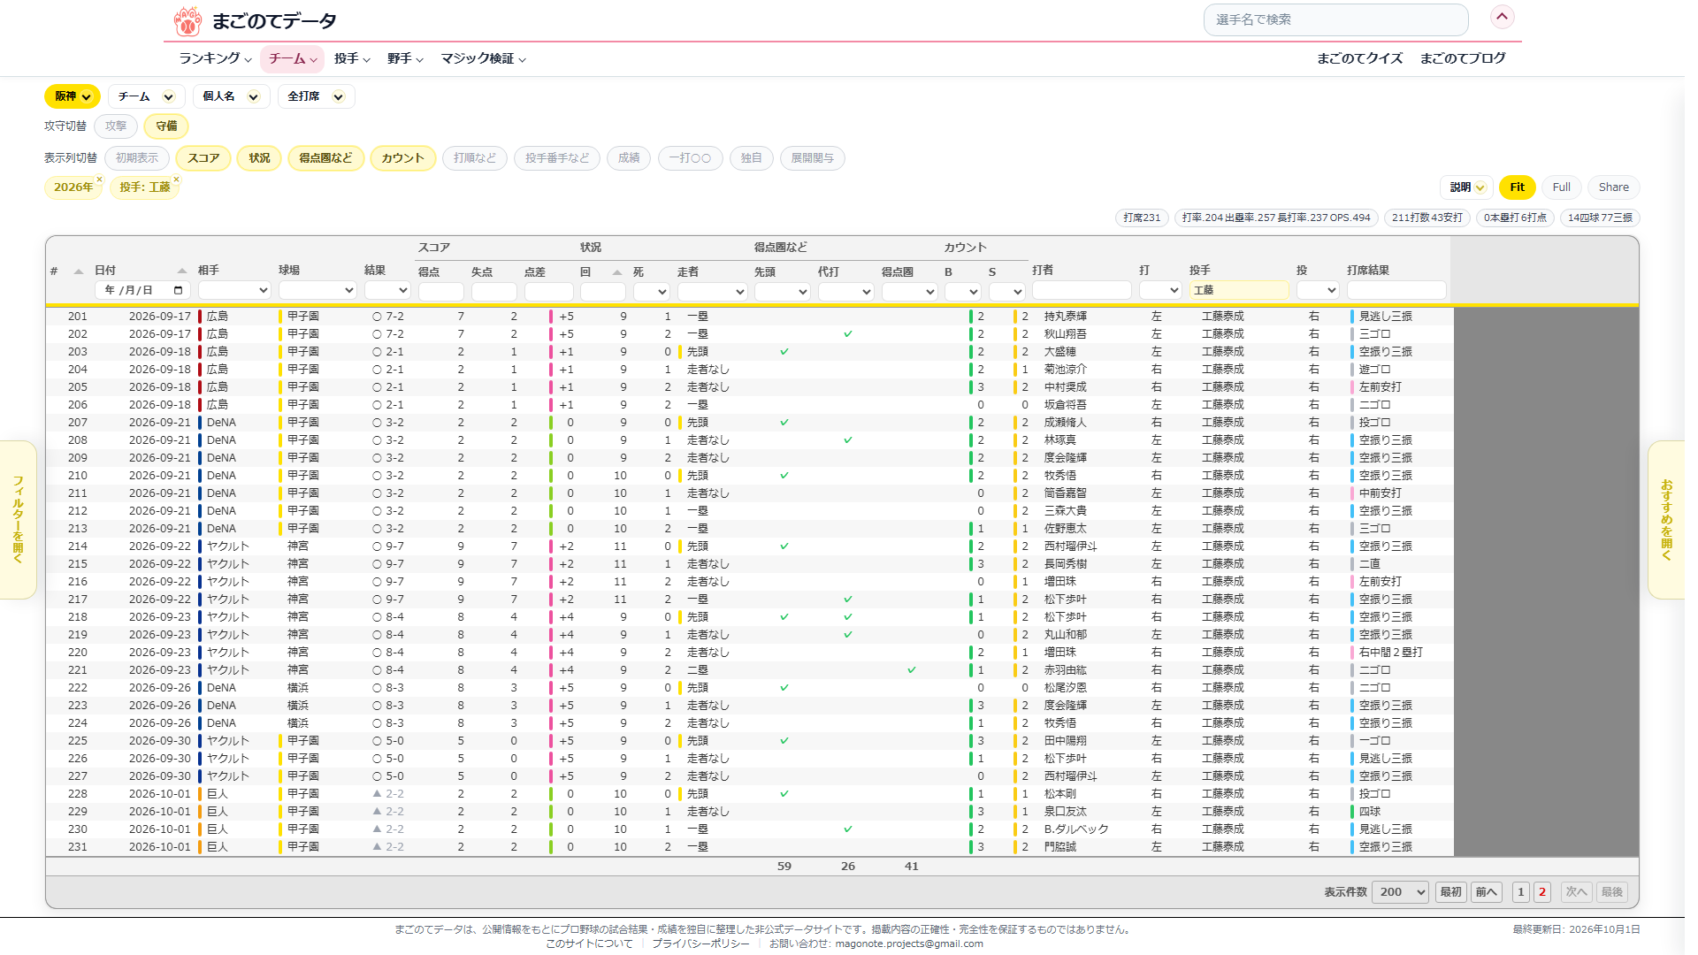
Task: Open the 阪神 team dropdown
Action: pyautogui.click(x=73, y=96)
